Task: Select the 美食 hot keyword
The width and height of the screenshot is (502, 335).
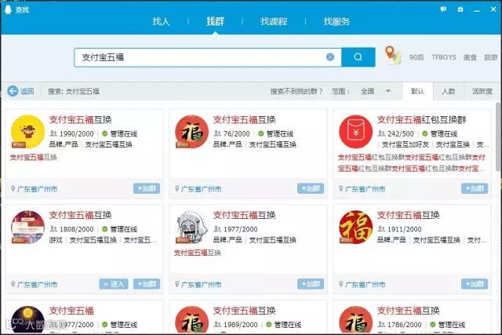Action: click(470, 57)
